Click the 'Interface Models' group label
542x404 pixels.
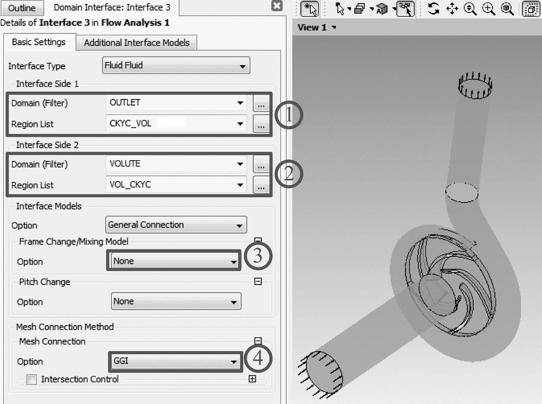click(x=49, y=206)
